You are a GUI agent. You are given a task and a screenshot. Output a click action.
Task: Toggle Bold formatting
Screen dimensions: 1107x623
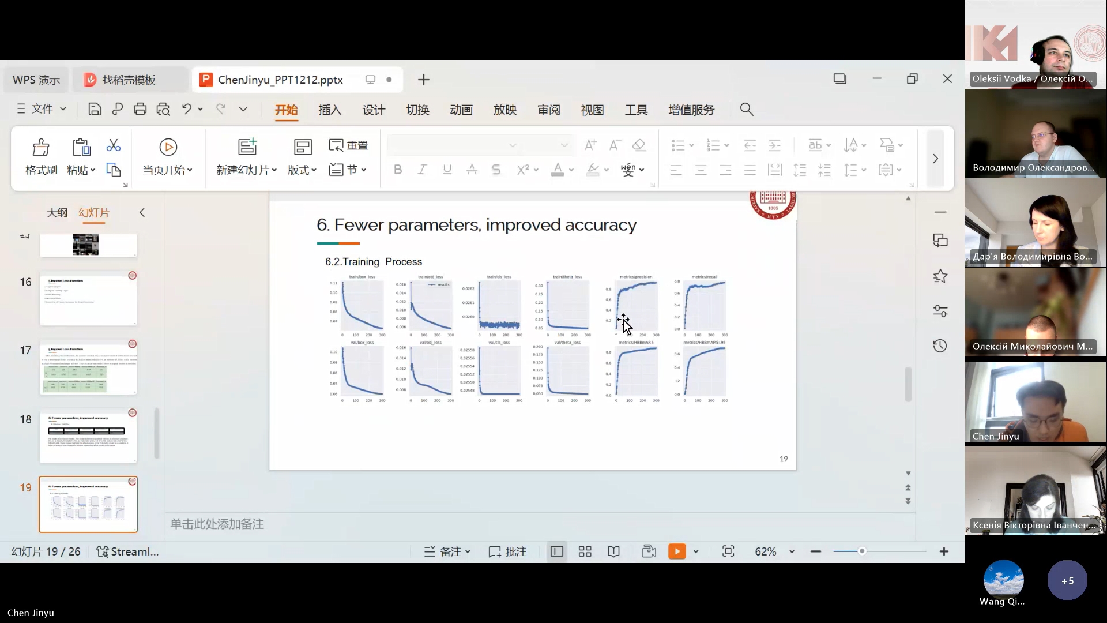click(x=398, y=170)
